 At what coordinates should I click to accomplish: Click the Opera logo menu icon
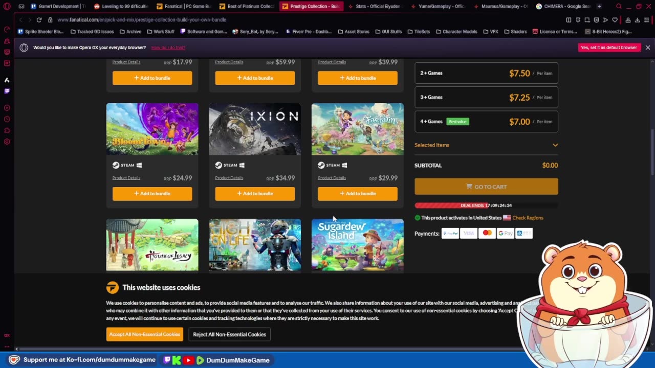(x=7, y=6)
